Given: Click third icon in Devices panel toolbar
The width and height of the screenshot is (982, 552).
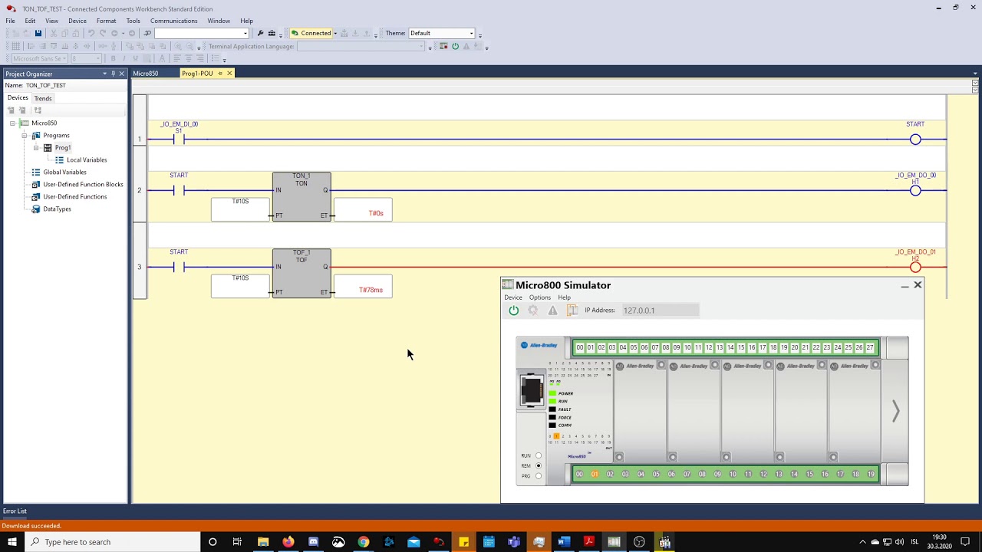Looking at the screenshot, I should [38, 110].
